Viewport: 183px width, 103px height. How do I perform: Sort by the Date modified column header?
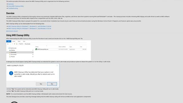pyautogui.click(x=62, y=47)
